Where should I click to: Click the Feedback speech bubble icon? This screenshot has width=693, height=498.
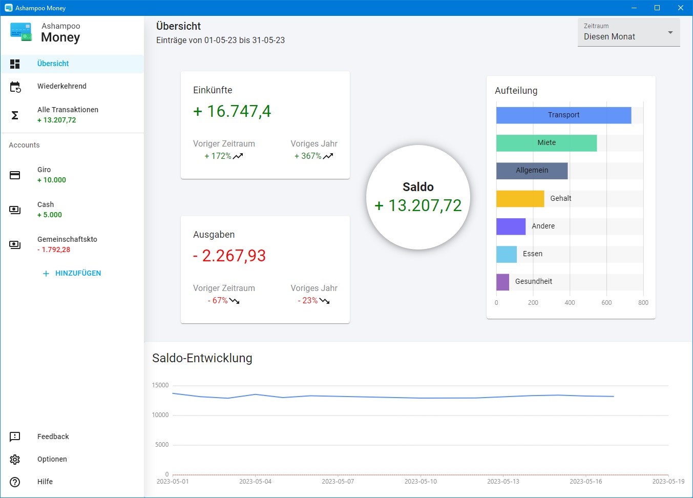click(15, 437)
